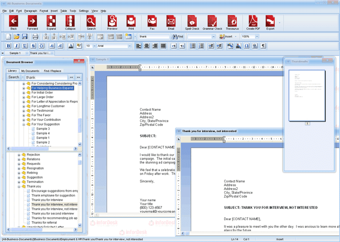Click the Forward navigation icon
The height and width of the screenshot is (242, 340).
[x=32, y=22]
